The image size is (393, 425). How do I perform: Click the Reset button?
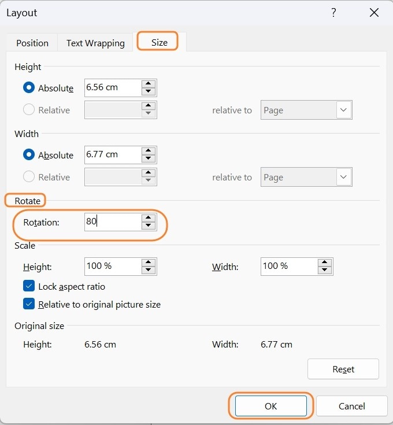[x=343, y=369]
